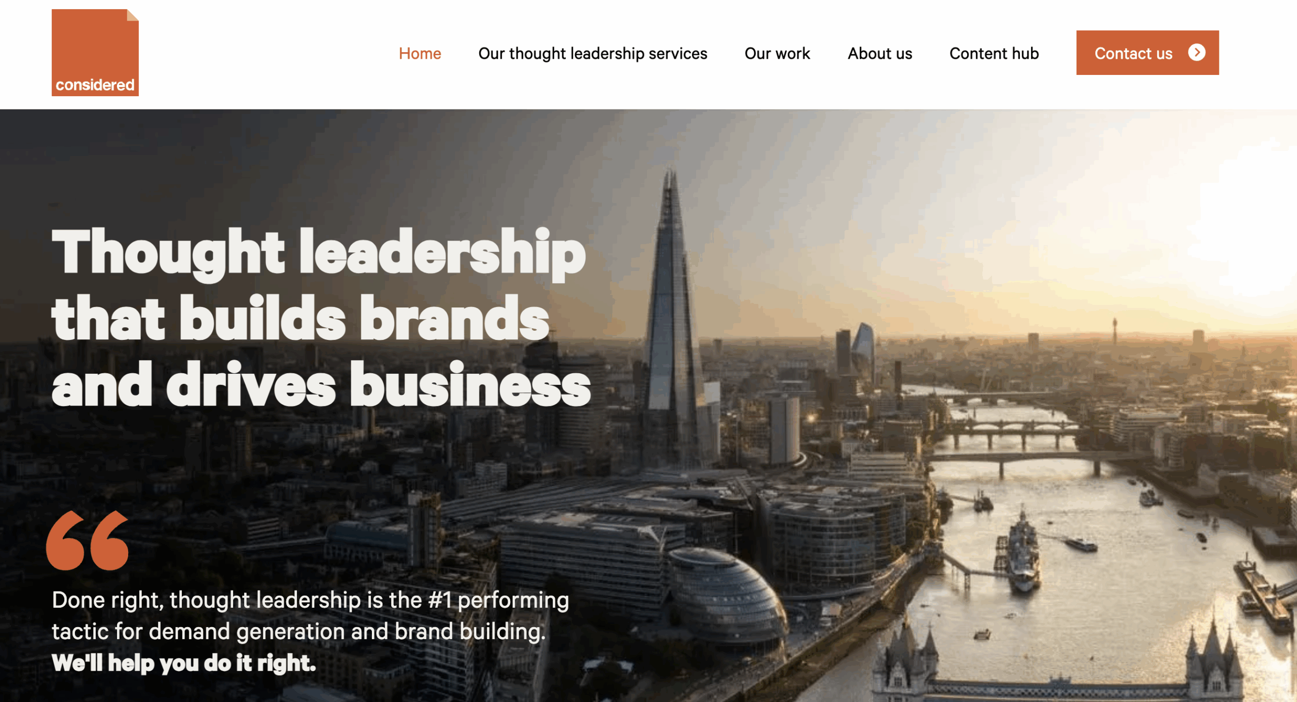
Task: Click the "Thought leadership" headline line
Action: pyautogui.click(x=319, y=253)
